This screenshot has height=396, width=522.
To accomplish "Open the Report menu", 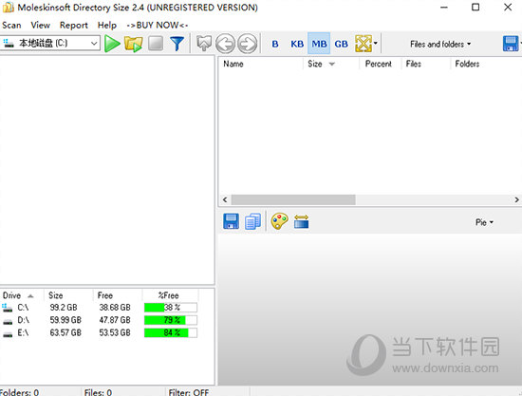I will tap(74, 26).
